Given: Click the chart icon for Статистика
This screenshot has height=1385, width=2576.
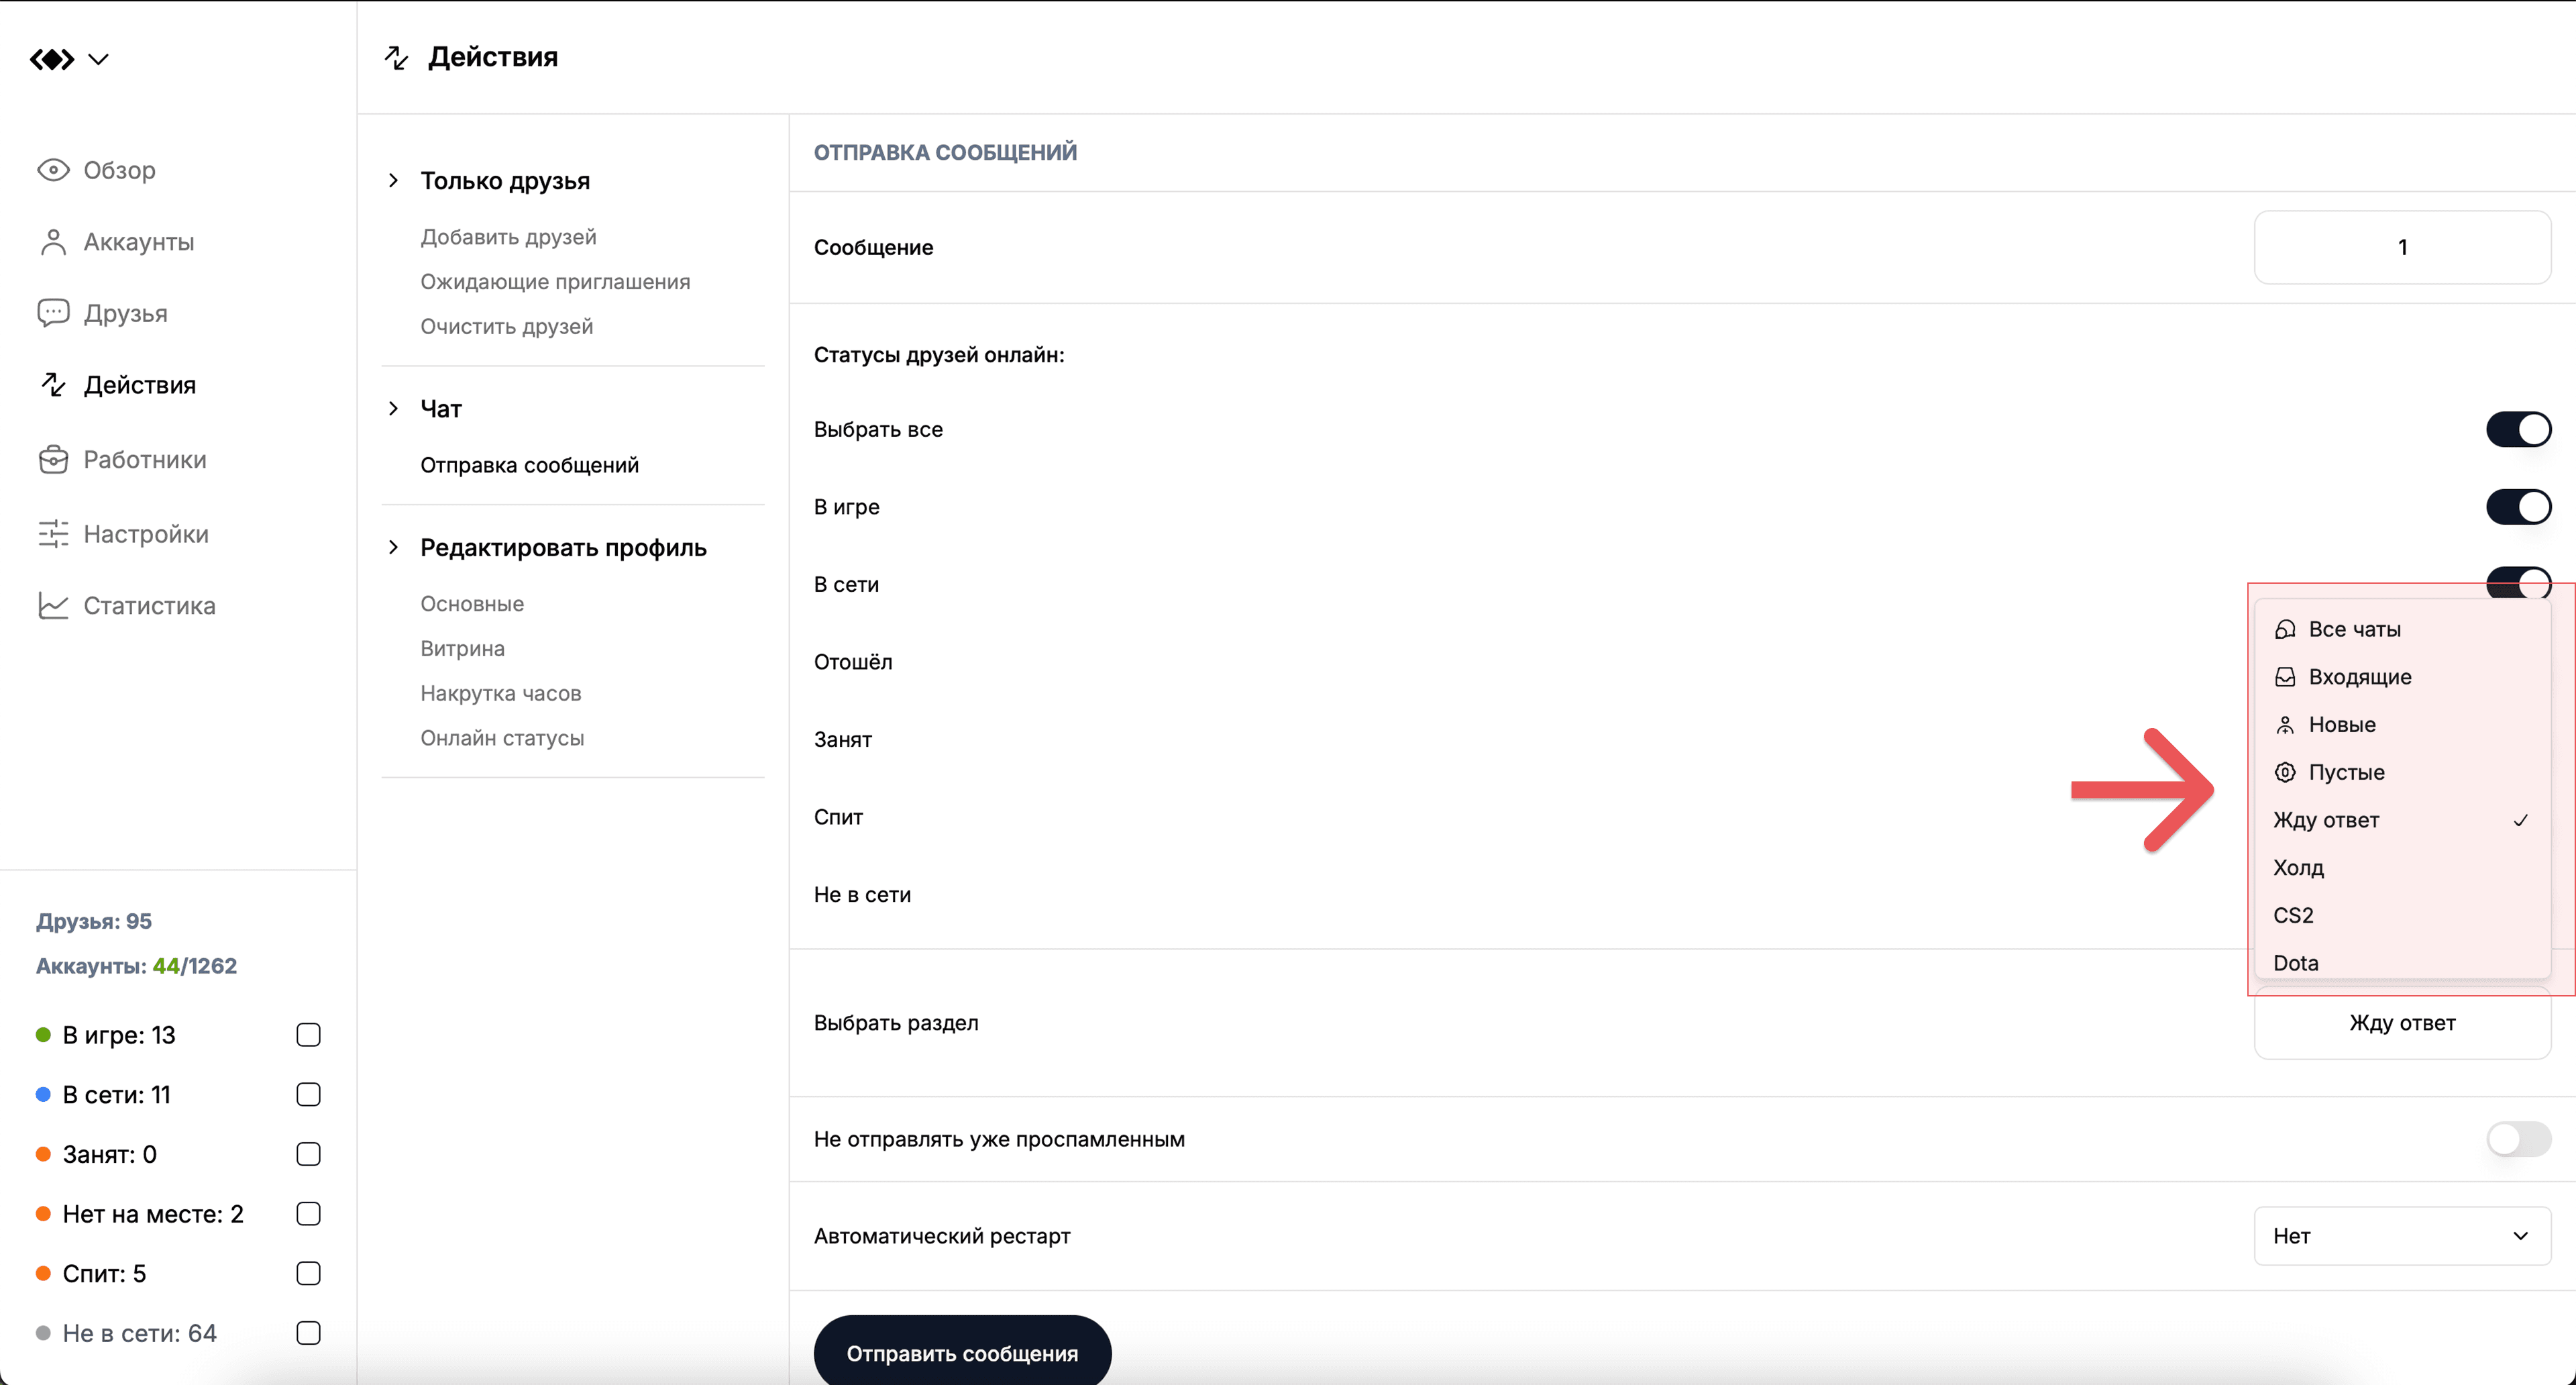Looking at the screenshot, I should (x=53, y=606).
